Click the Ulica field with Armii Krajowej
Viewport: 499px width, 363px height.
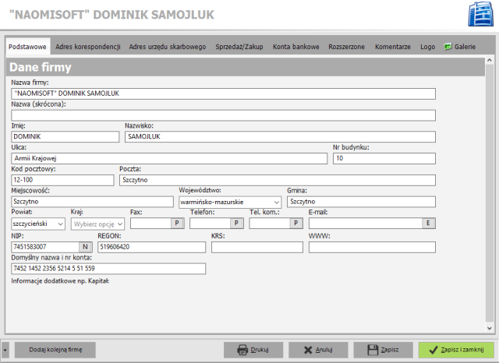point(169,159)
